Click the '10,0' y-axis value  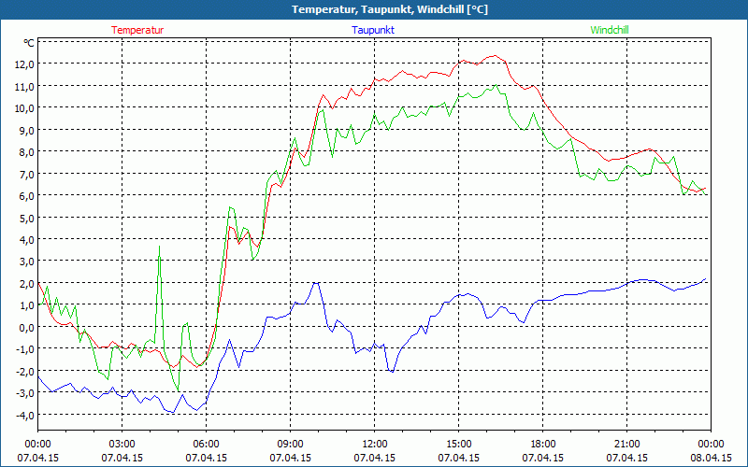point(24,108)
